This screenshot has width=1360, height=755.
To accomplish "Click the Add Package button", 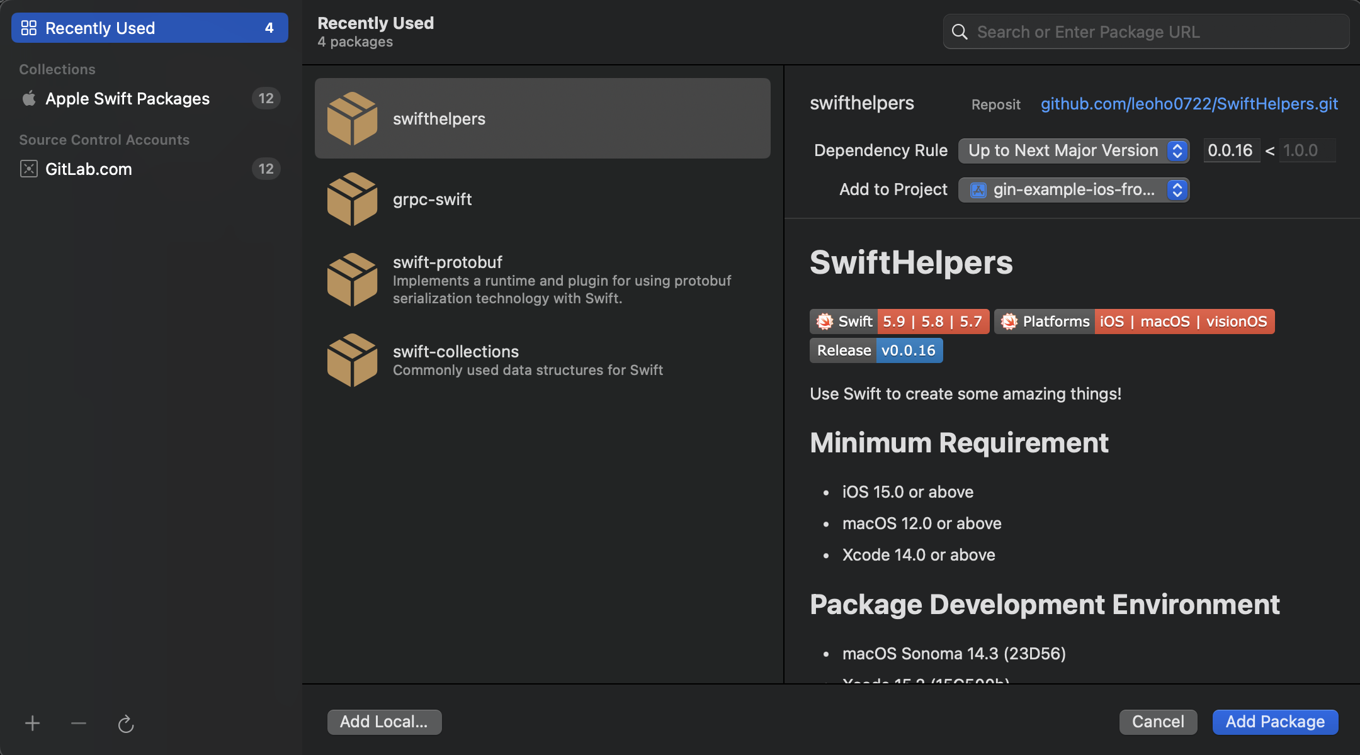I will 1275,722.
